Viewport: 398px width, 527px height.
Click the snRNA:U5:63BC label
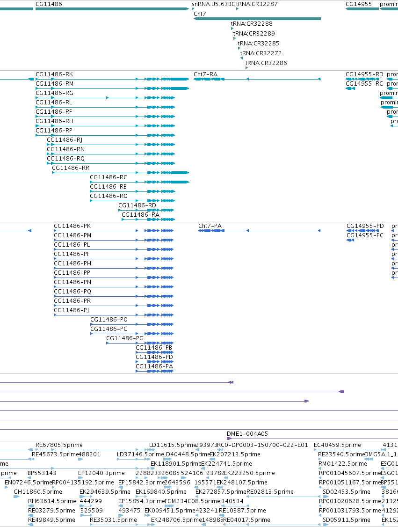click(x=213, y=4)
